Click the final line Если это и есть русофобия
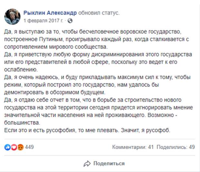The width and height of the screenshot is (200, 172). point(87,130)
